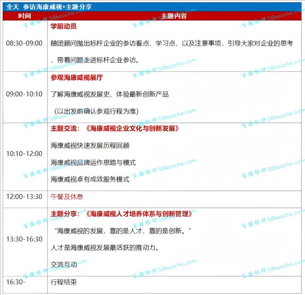Click the line '海康威视卓有成效服务模式'
305x295 pixels.
[90, 179]
